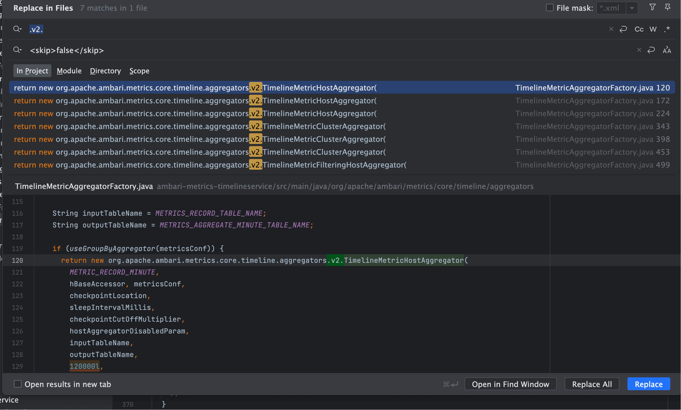The width and height of the screenshot is (681, 410).
Task: Click preview file name TimelineMetricAggregatorFactory.java
Action: click(84, 186)
